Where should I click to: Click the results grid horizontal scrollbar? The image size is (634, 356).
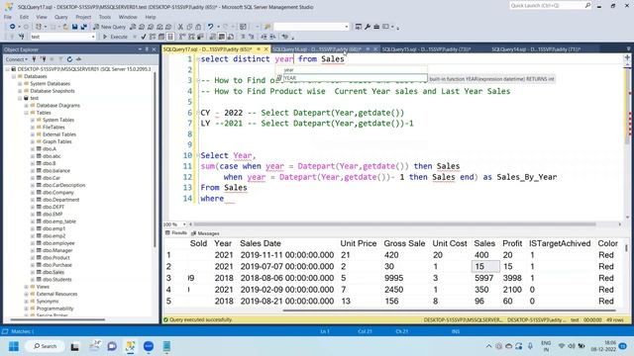[449, 311]
